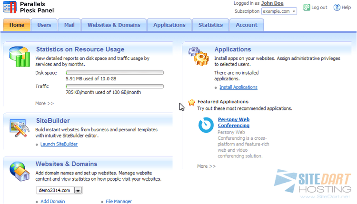This screenshot has height=204, width=357.
Task: Open the Home tab
Action: coord(17,25)
